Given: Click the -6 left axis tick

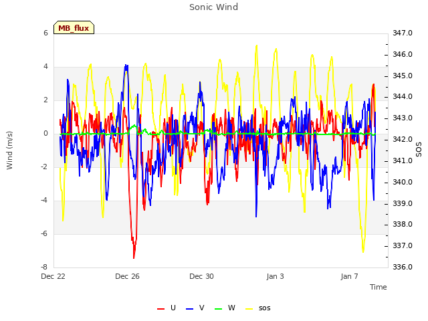Looking at the screenshot, I should [x=44, y=233].
